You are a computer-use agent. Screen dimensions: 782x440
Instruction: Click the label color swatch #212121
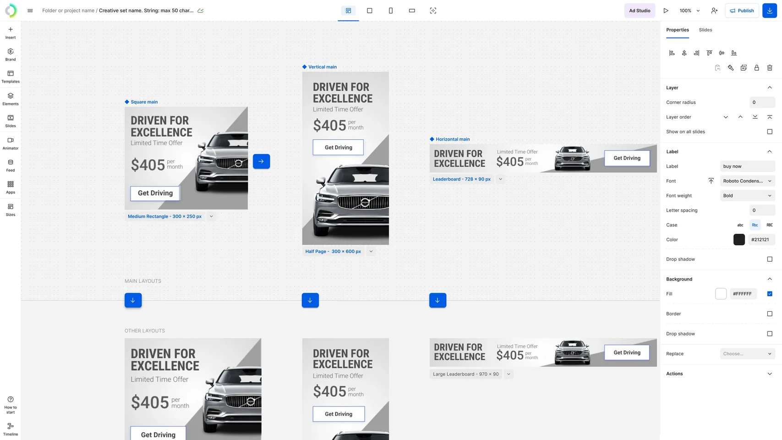point(739,240)
